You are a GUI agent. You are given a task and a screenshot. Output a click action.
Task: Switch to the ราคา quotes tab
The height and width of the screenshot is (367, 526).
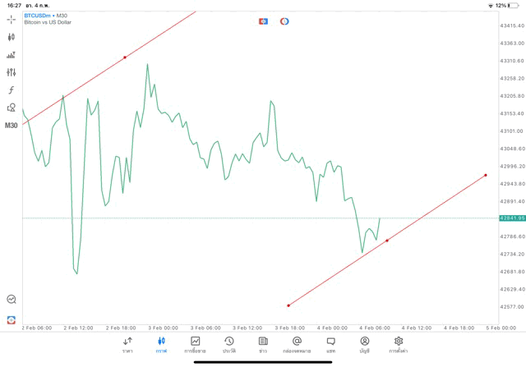pyautogui.click(x=127, y=345)
